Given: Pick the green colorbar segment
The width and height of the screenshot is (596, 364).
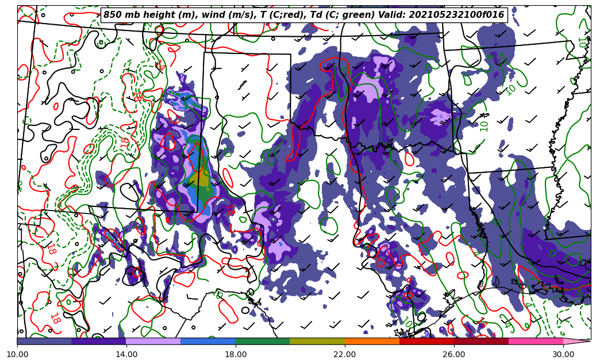Looking at the screenshot, I should coord(263,341).
